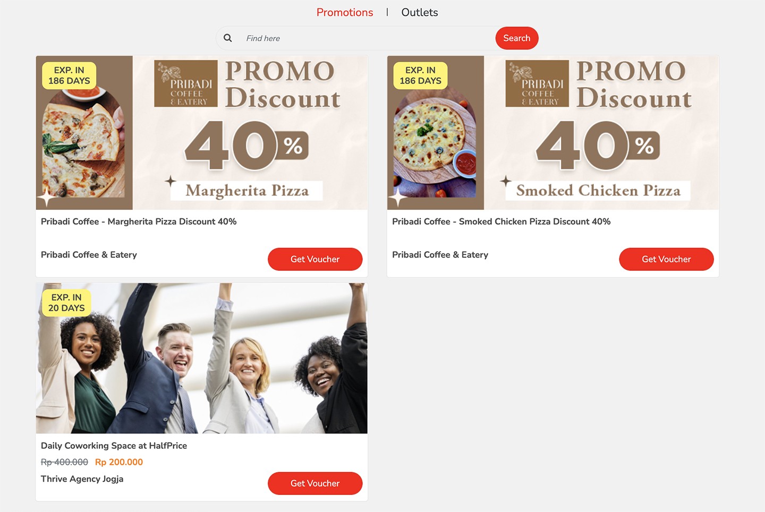Open the coworking team photo thumbnail
This screenshot has height=512, width=765.
click(x=202, y=358)
